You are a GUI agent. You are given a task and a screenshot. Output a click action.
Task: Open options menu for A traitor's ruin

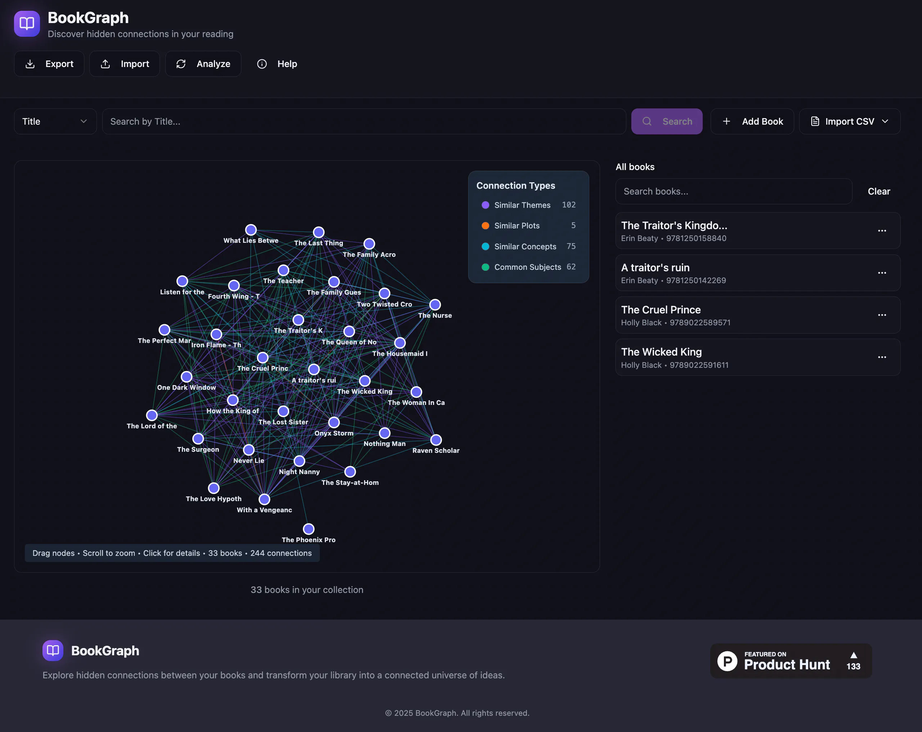pyautogui.click(x=882, y=273)
